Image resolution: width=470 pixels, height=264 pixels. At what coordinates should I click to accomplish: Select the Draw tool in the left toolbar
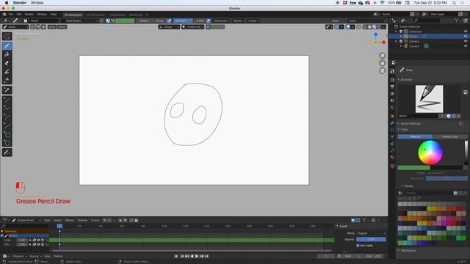click(x=7, y=45)
